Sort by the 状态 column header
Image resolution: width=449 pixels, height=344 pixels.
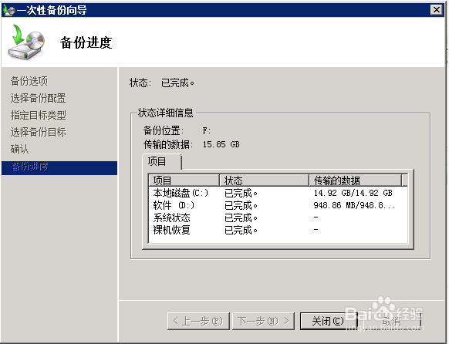(264, 180)
